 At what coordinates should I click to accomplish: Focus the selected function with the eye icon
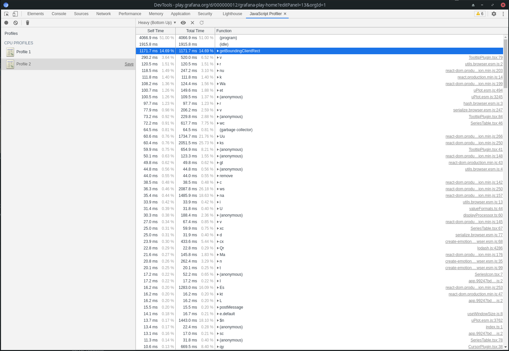183,23
